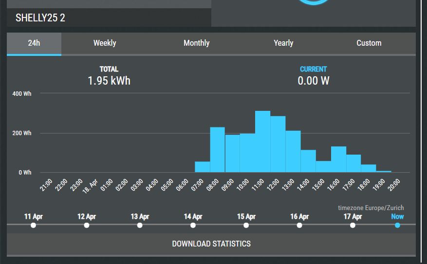Click the 400 Wh axis label

coord(22,94)
